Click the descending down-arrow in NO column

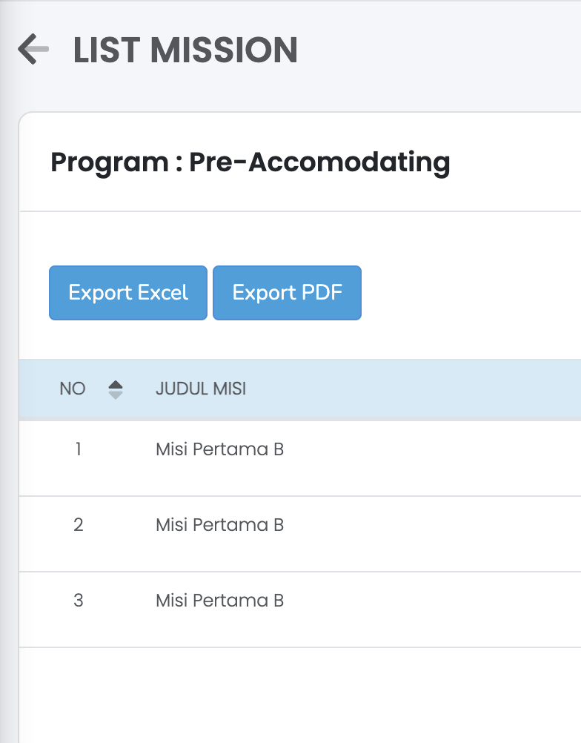115,395
